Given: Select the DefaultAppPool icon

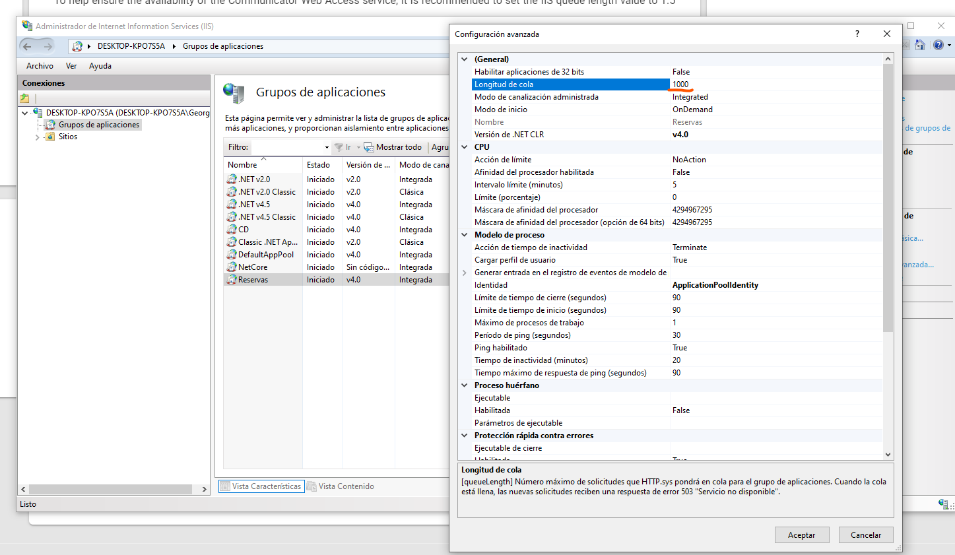Looking at the screenshot, I should (x=232, y=255).
